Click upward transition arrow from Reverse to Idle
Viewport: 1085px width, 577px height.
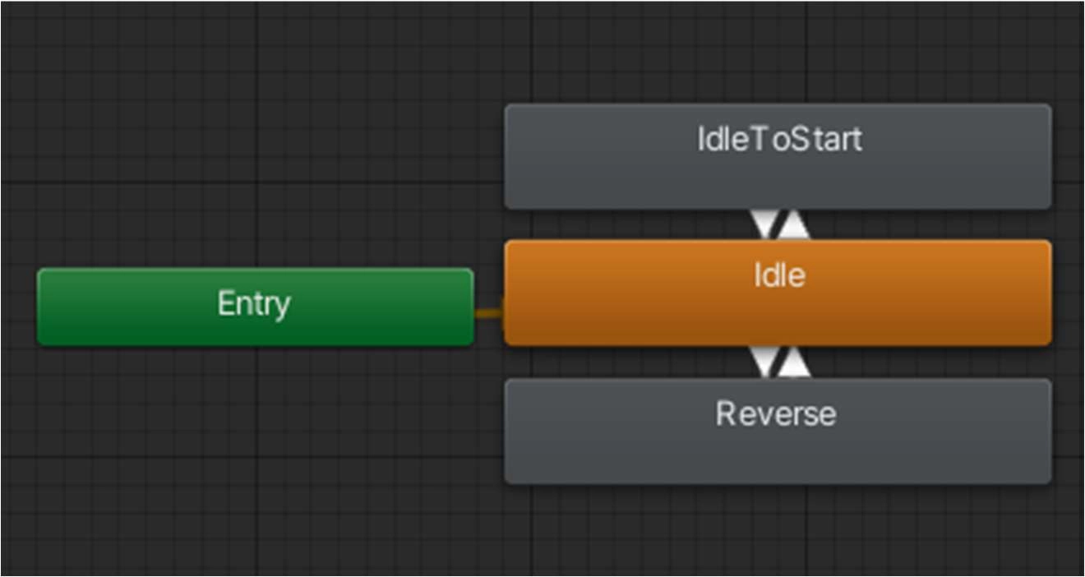794,362
